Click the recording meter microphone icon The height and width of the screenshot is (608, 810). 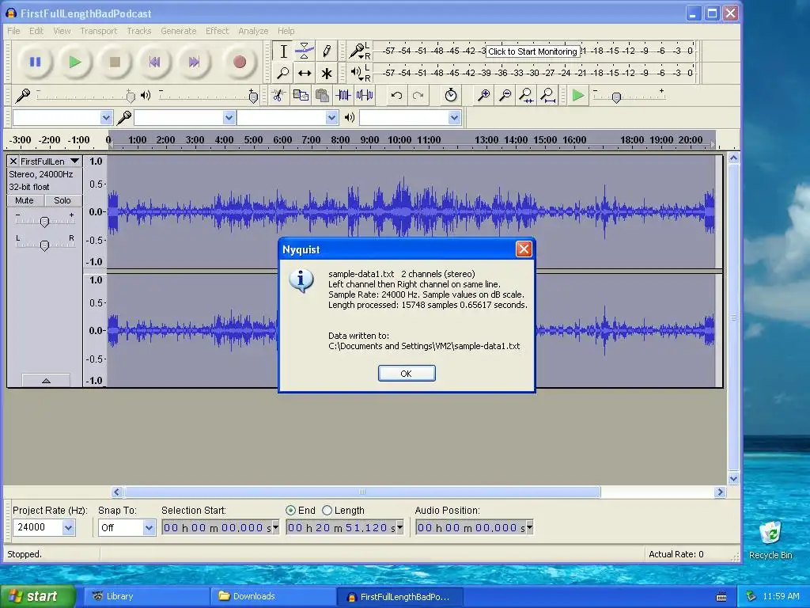click(x=356, y=51)
